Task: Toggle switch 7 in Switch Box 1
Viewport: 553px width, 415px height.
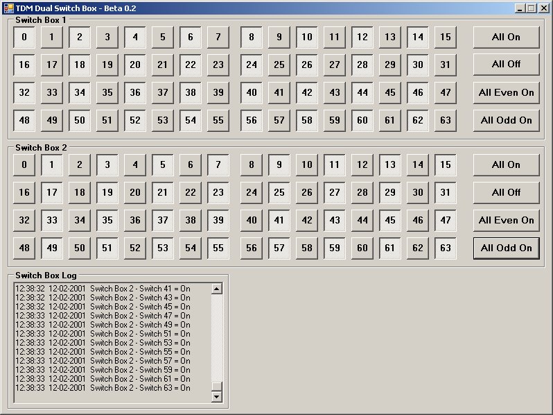Action: click(218, 37)
